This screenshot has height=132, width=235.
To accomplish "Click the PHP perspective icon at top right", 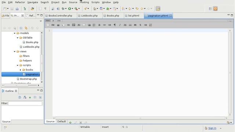I will click(x=216, y=9).
